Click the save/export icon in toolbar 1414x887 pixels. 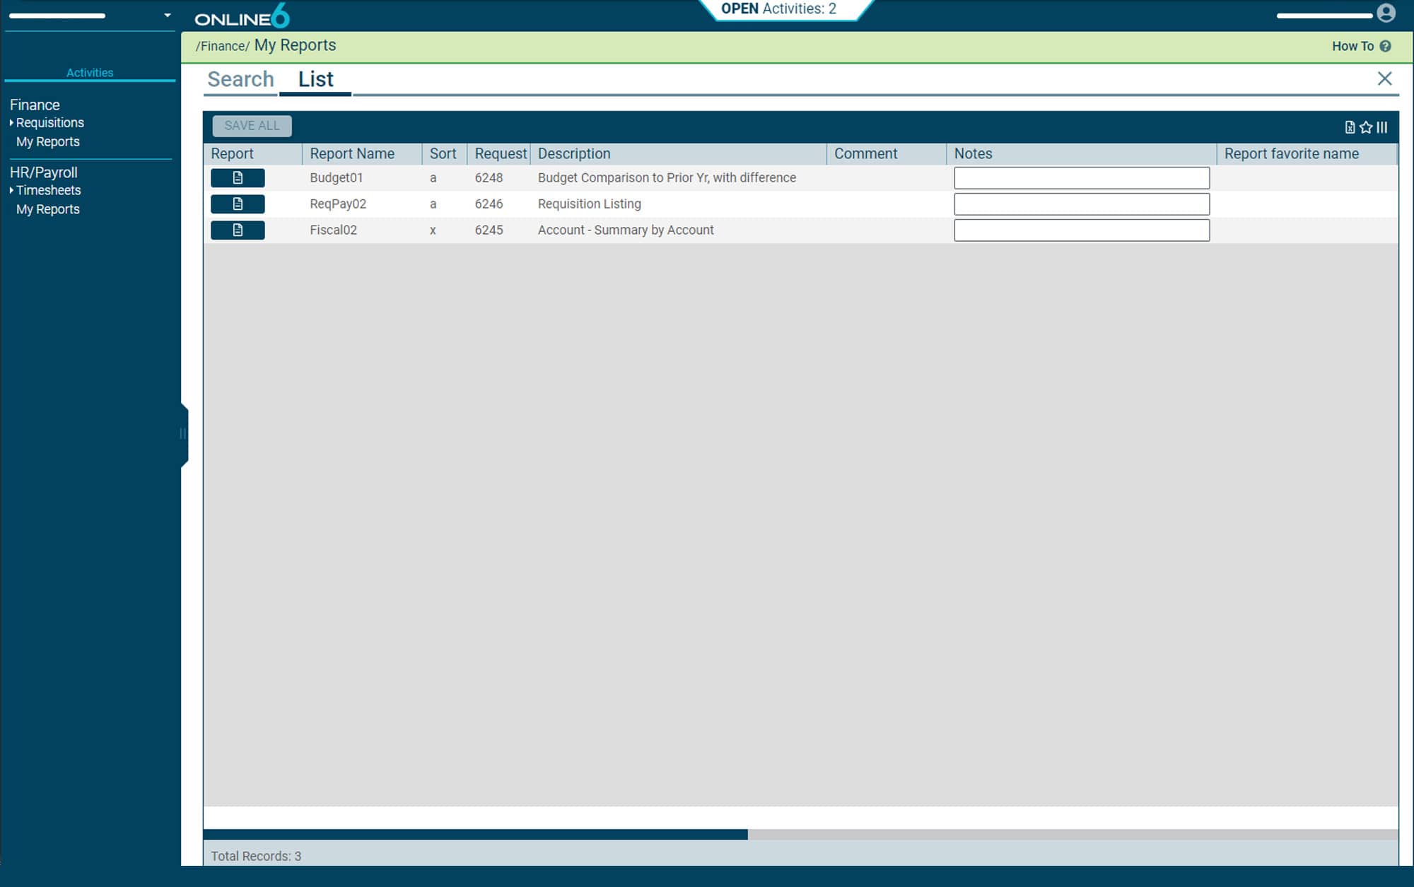coord(1350,126)
